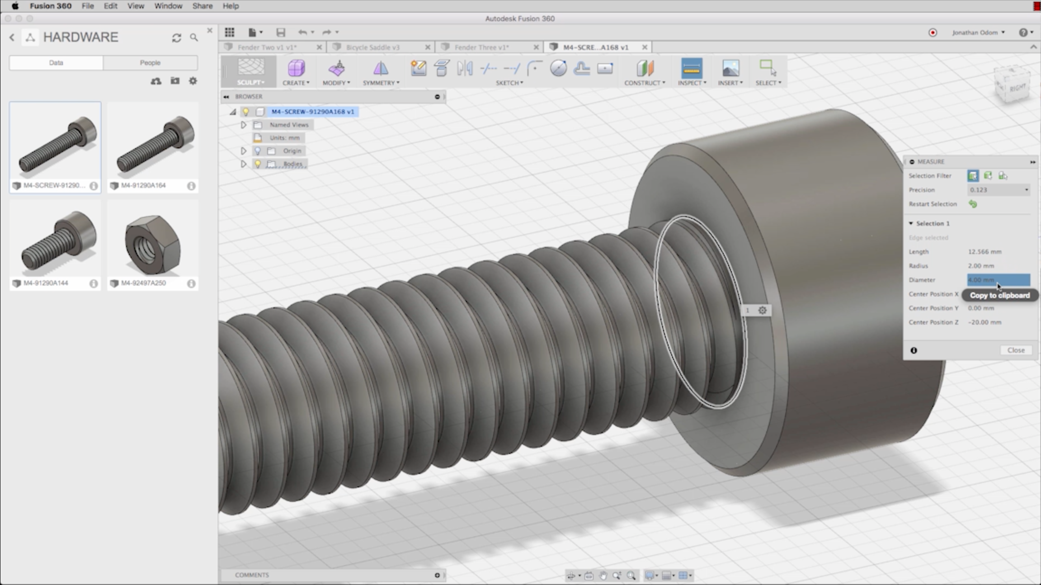Expand the Named Views tree node
Screen dimensions: 1041x585
(x=244, y=124)
